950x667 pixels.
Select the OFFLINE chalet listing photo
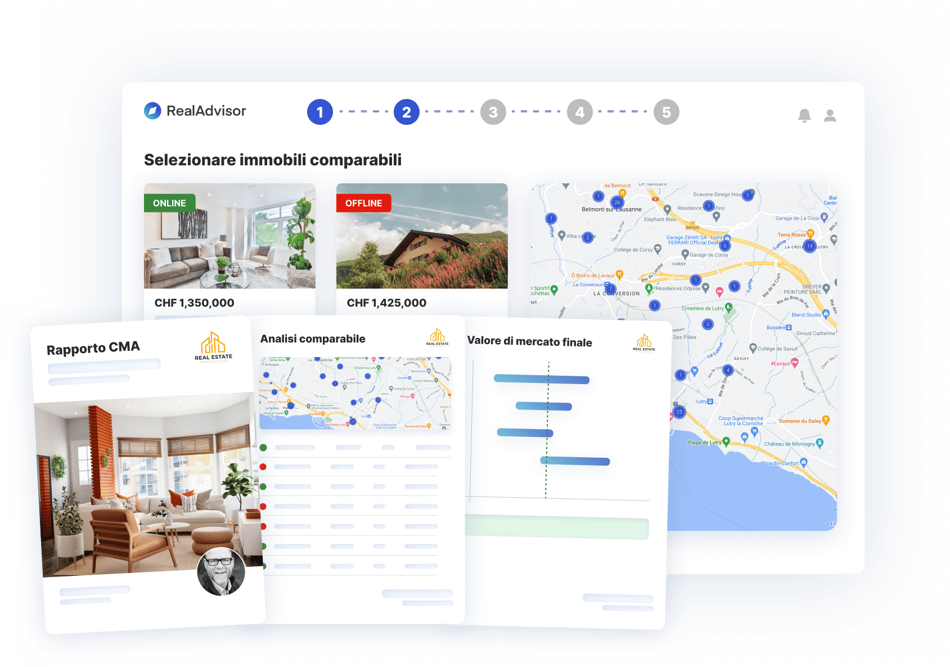422,236
